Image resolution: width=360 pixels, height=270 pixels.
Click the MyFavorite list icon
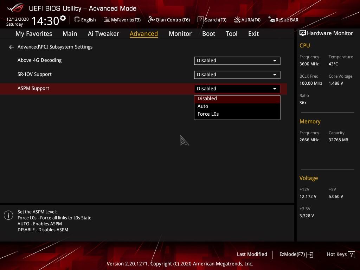click(x=107, y=20)
